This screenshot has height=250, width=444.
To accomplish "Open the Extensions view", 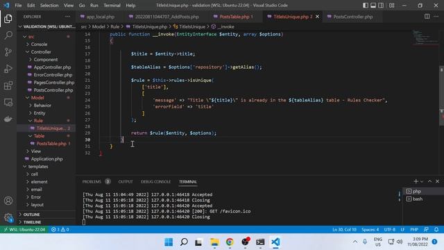I will [x=8, y=85].
